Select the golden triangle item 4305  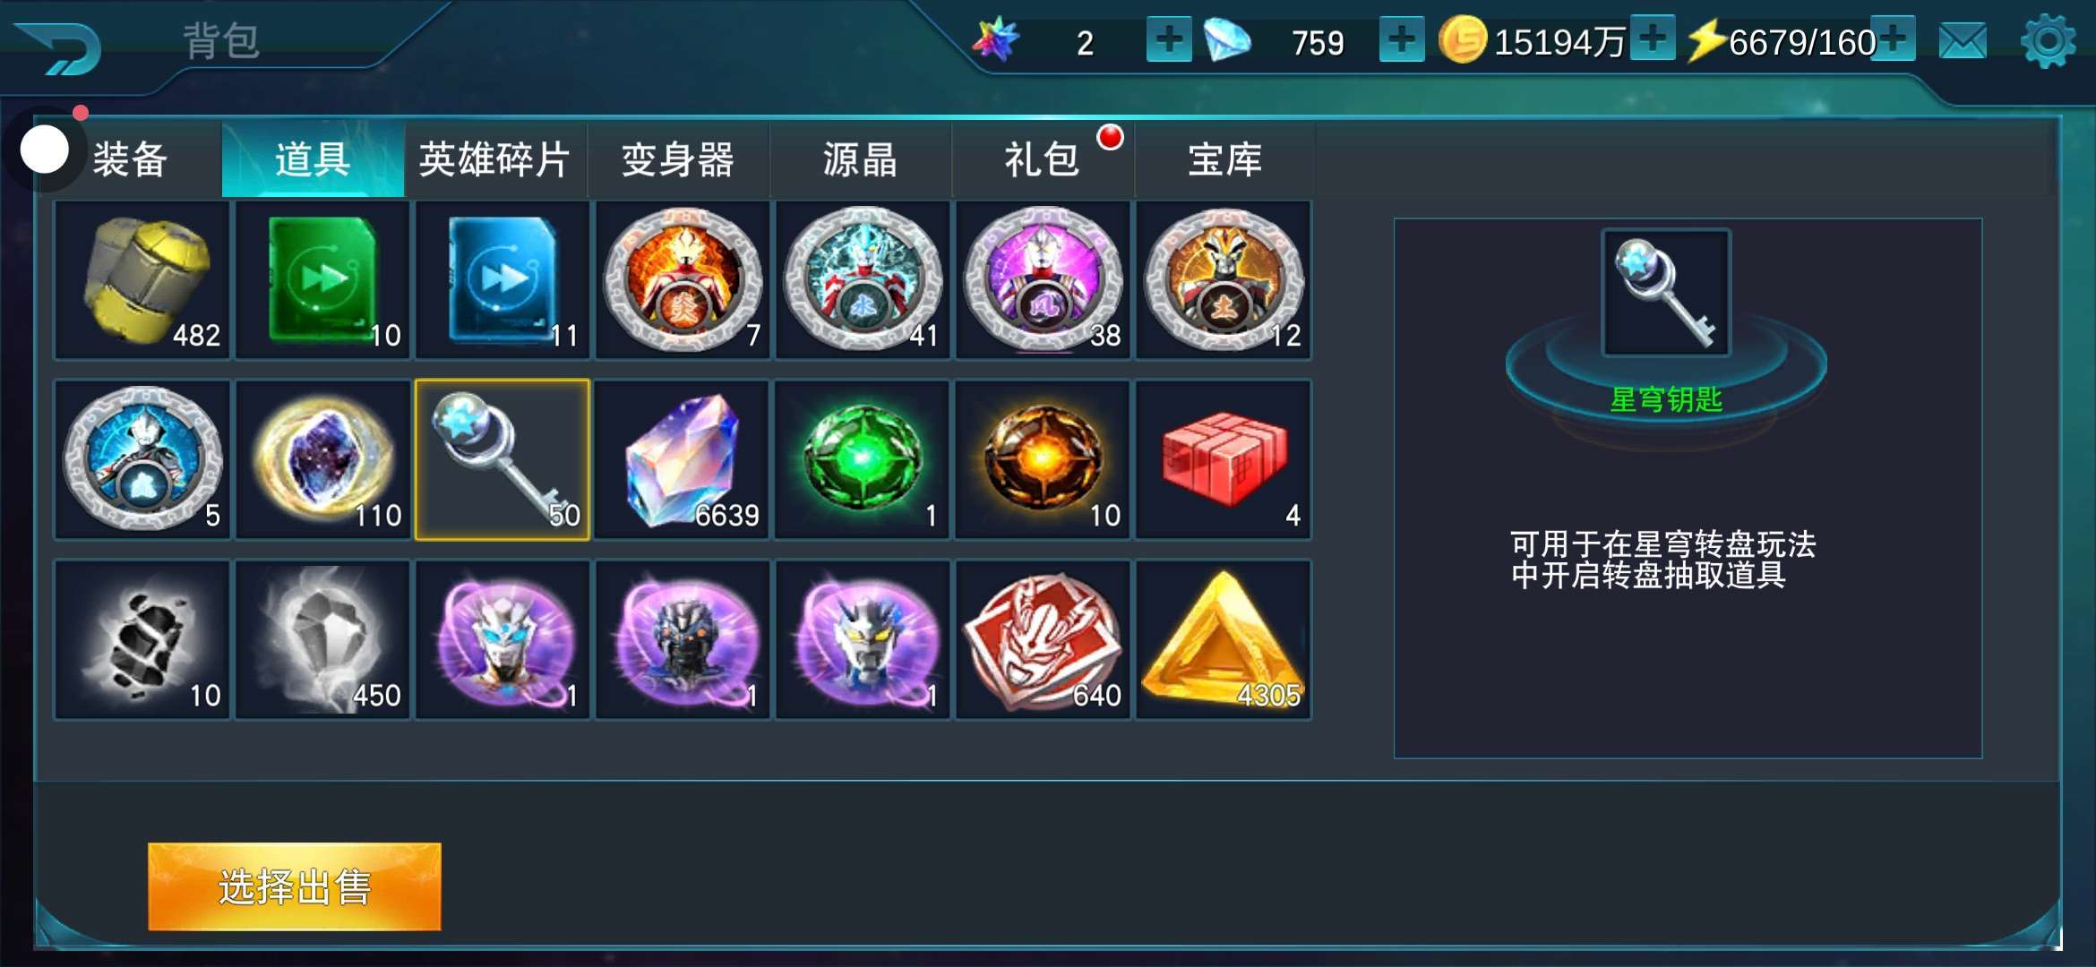point(1224,640)
